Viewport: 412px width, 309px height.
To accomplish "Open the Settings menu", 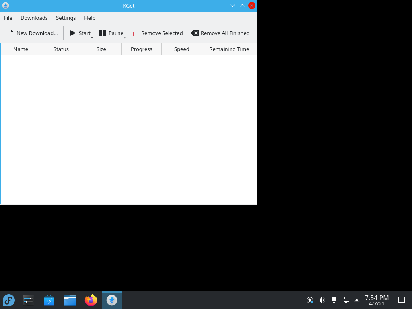I will (66, 18).
